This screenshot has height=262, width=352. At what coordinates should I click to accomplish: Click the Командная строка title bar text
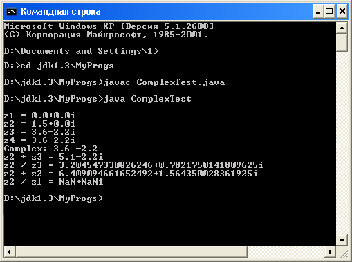pyautogui.click(x=61, y=12)
